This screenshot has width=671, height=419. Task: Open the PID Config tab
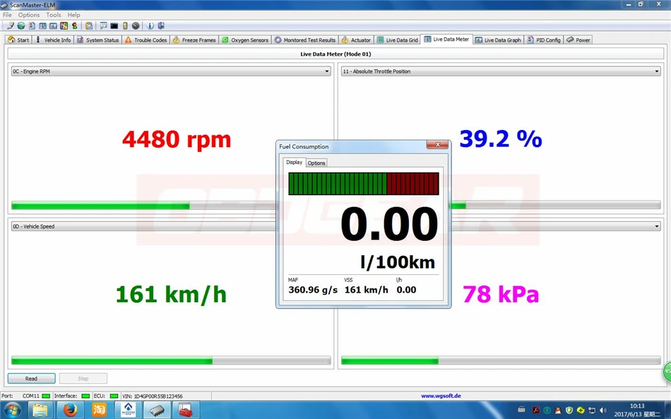[x=544, y=40]
